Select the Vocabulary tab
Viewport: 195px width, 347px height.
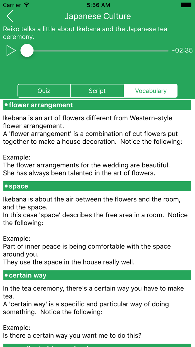click(151, 91)
